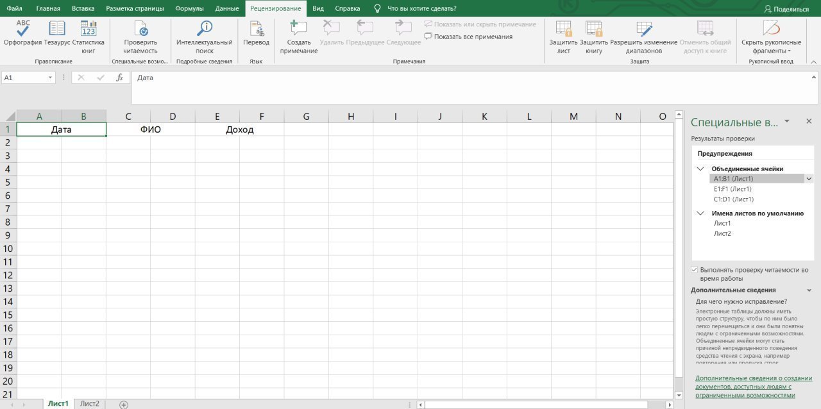Image resolution: width=821 pixels, height=409 pixels.
Task: Run Проверить читаемость accessibility check
Action: pos(140,29)
